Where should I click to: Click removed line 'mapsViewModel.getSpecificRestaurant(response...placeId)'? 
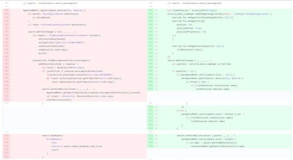point(94,93)
